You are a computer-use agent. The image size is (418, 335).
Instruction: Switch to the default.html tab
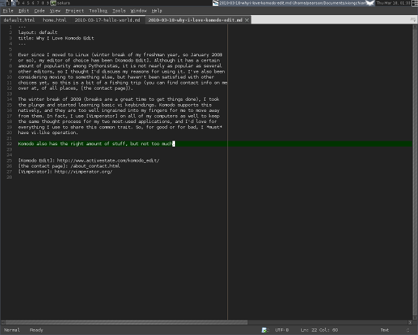coord(19,20)
